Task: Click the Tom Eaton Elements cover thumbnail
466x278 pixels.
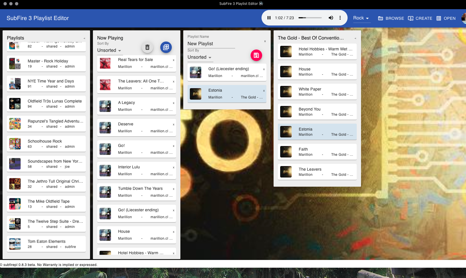Action: click(x=15, y=244)
